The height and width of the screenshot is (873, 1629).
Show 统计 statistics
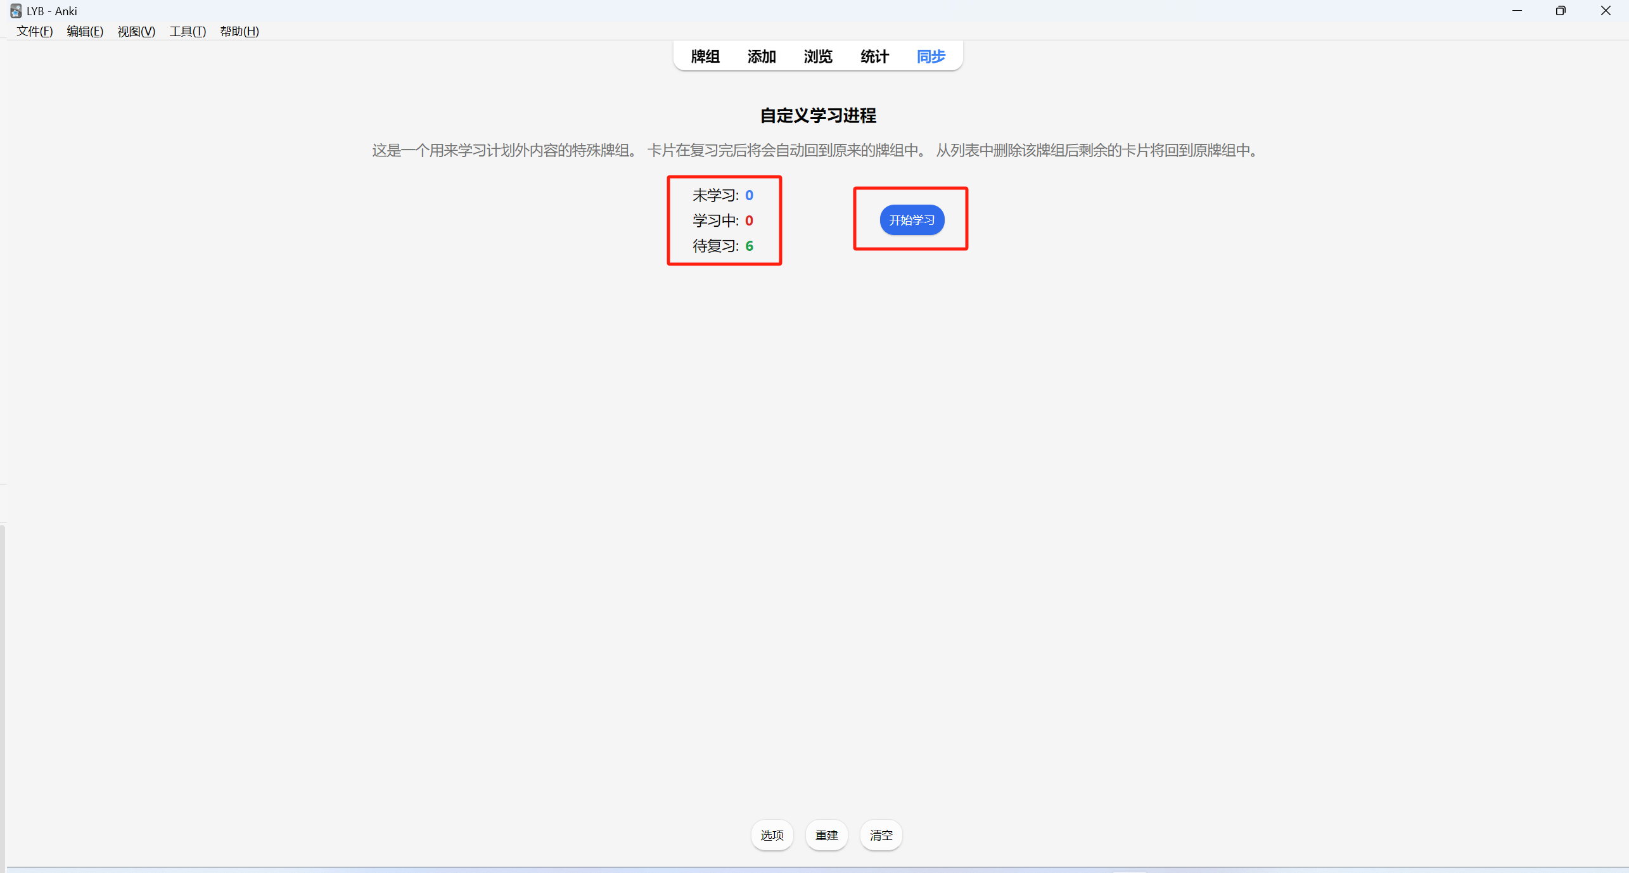click(x=874, y=56)
